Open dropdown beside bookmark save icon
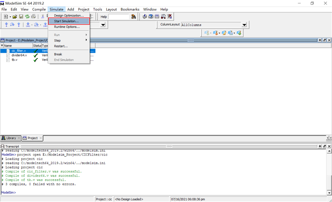Image resolution: width=332 pixels, height=202 pixels. (x=234, y=33)
